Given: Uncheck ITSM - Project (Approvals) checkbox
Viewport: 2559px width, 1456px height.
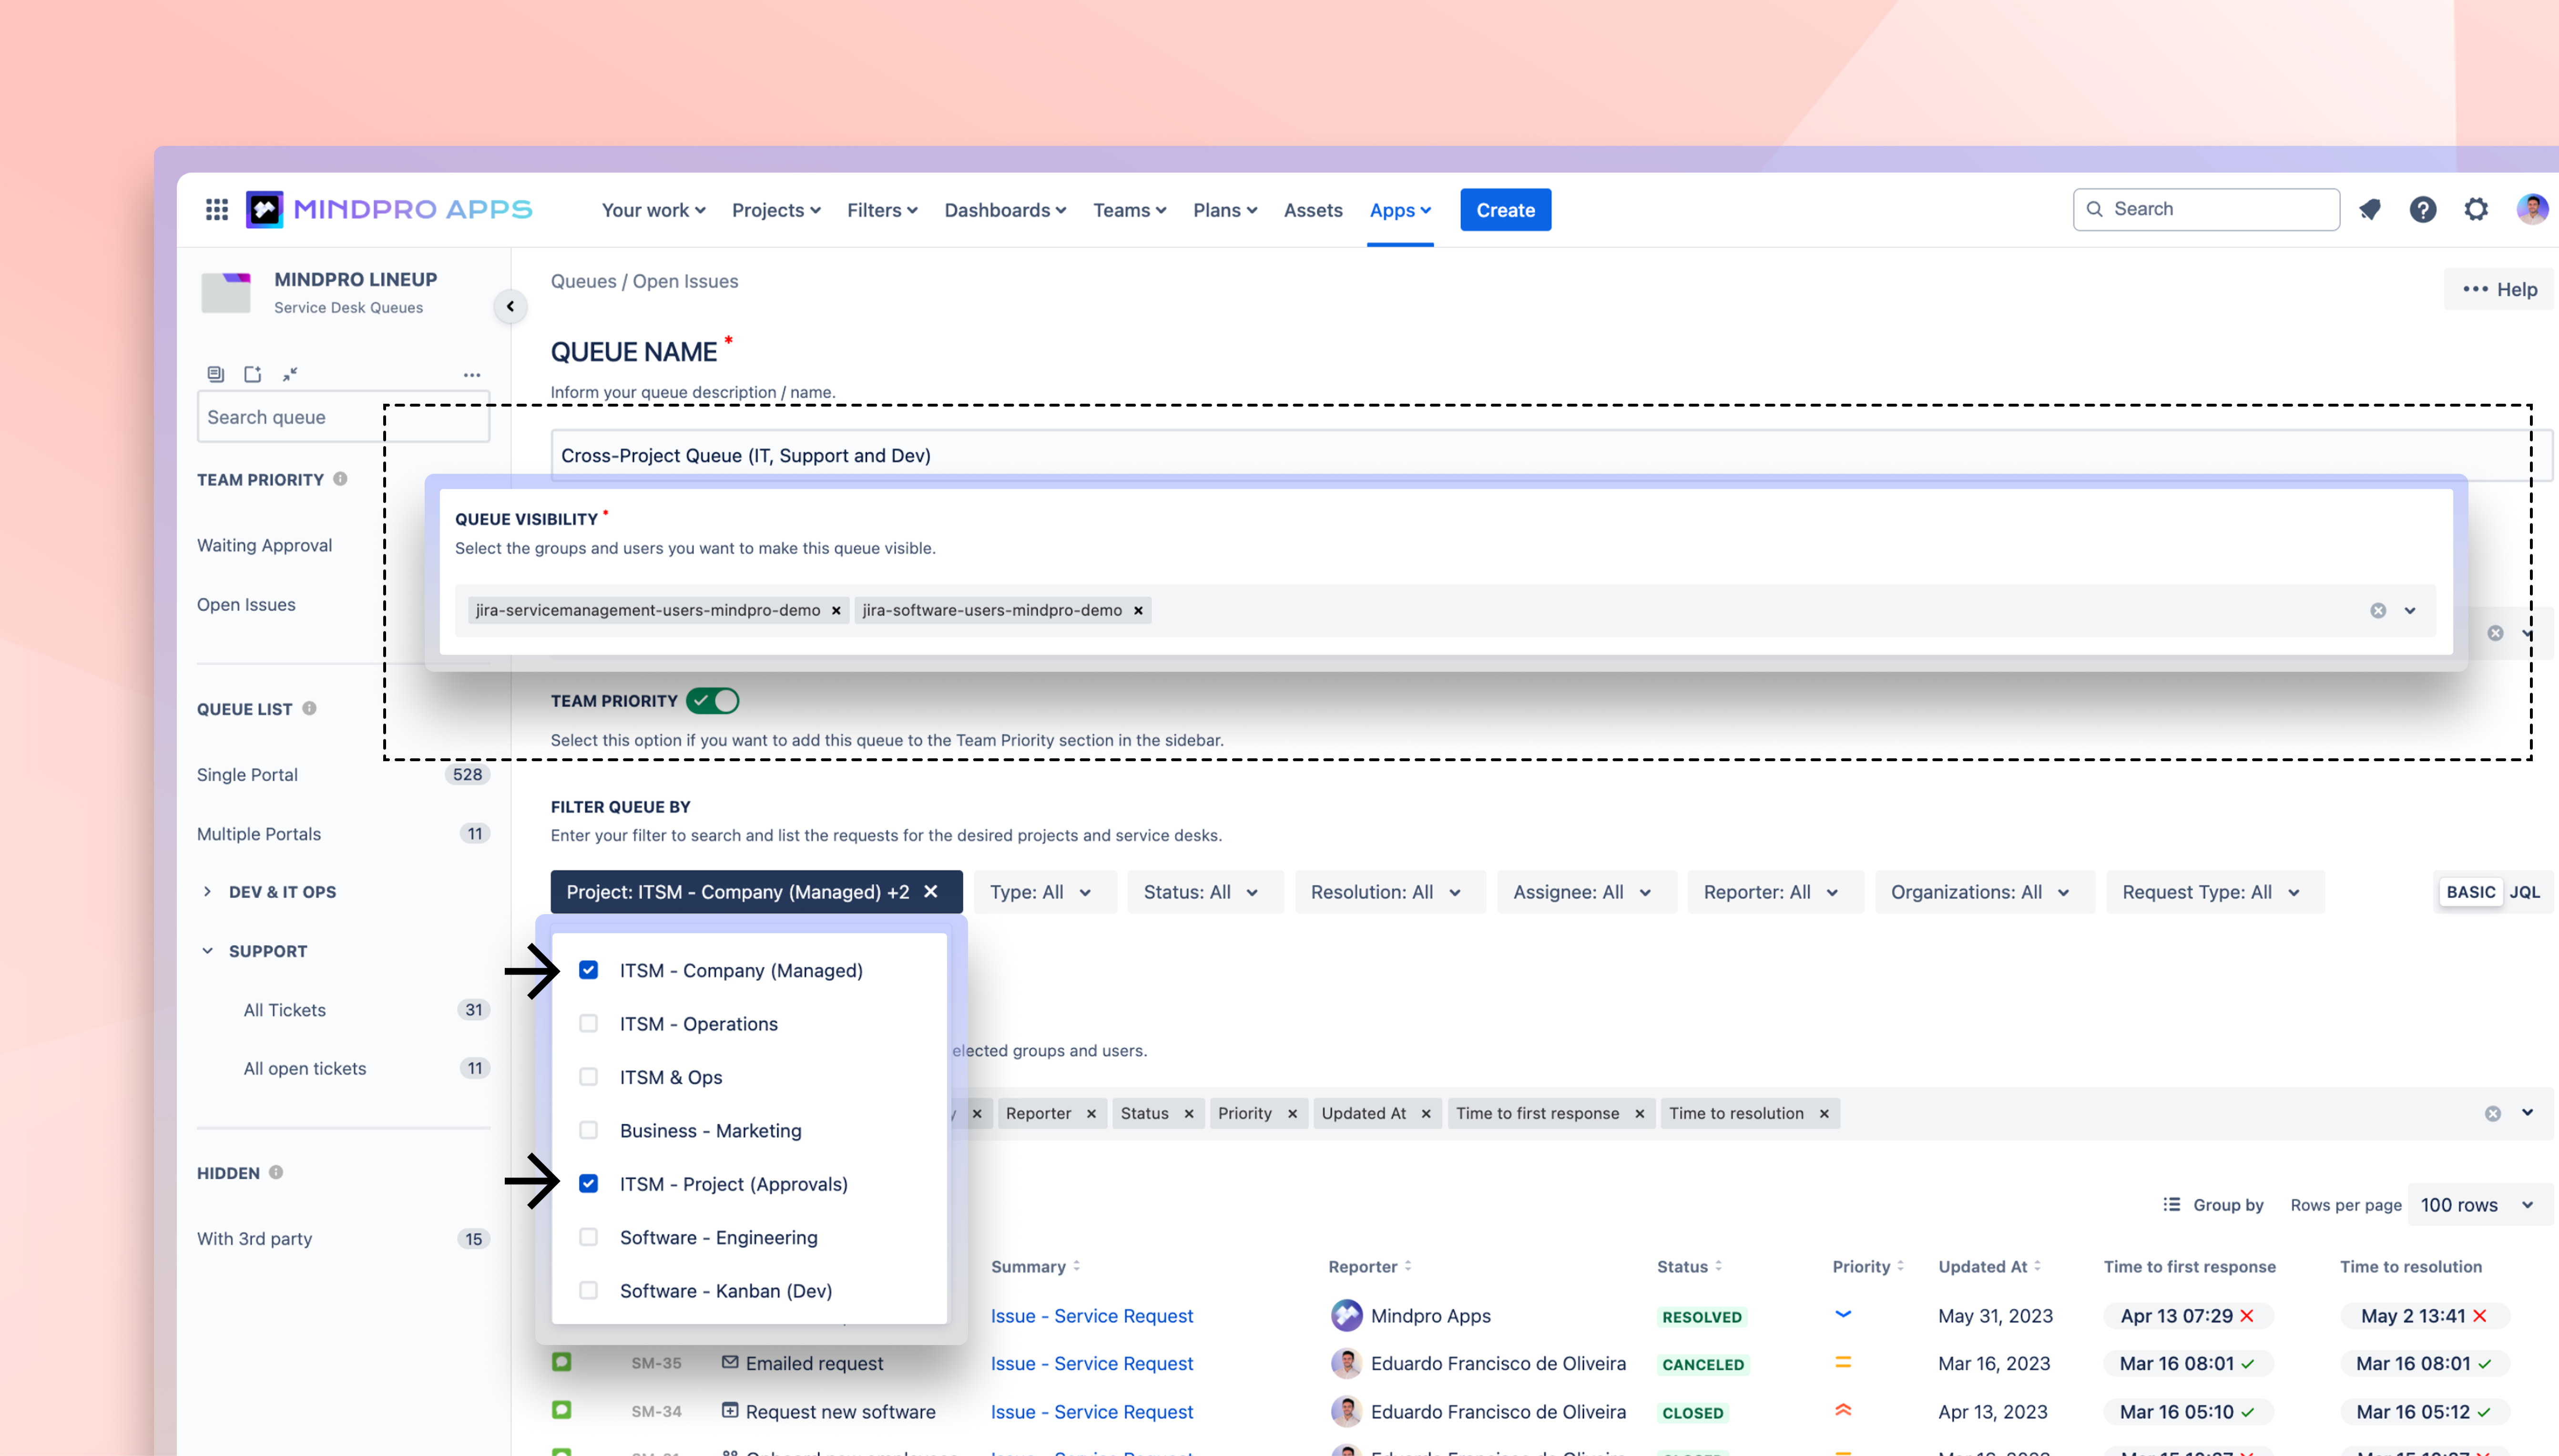Looking at the screenshot, I should click(x=589, y=1183).
